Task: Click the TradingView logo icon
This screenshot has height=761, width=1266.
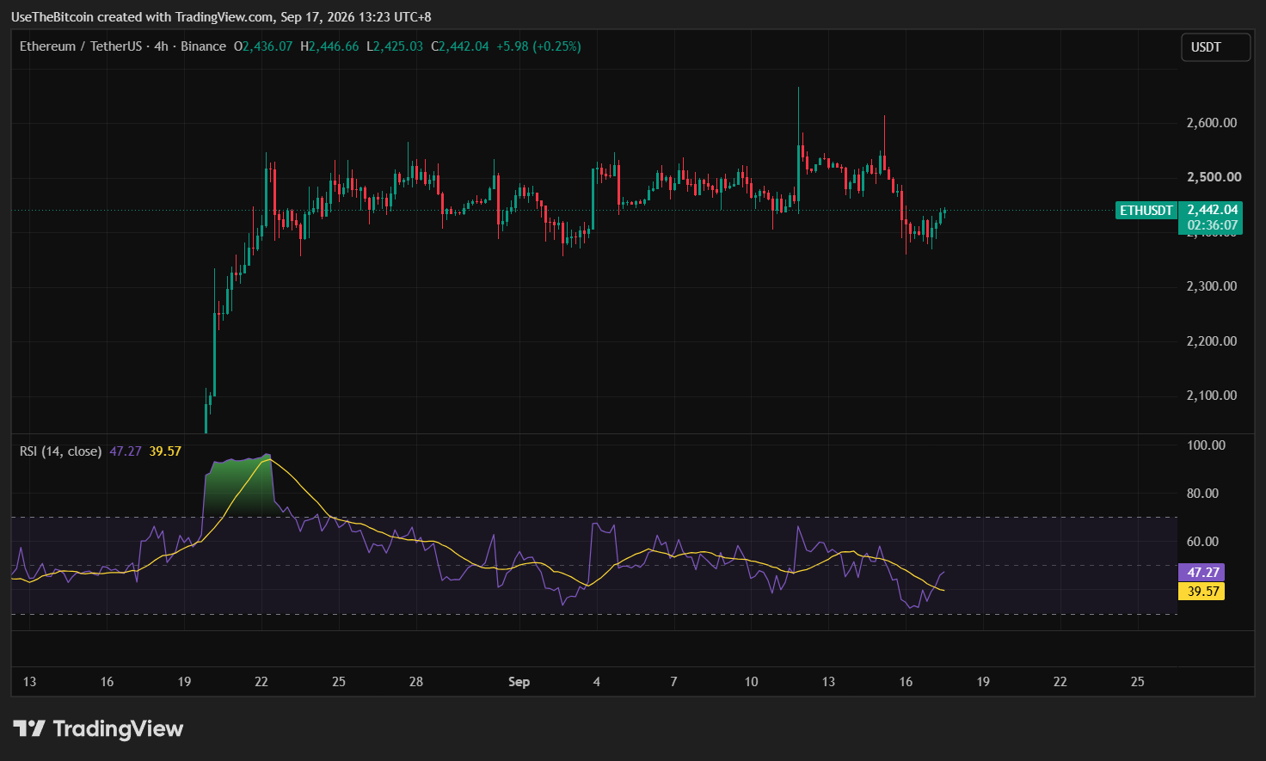Action: pyautogui.click(x=29, y=729)
